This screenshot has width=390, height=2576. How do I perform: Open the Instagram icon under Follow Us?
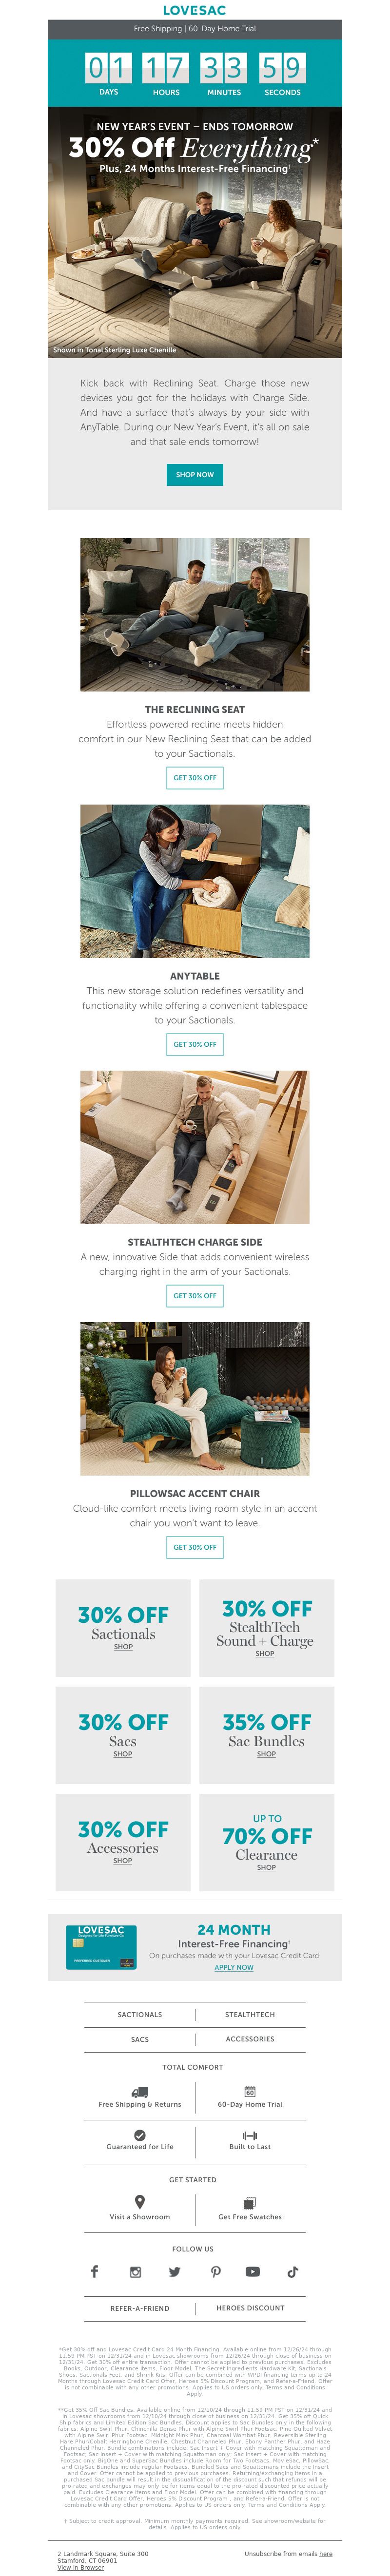pos(135,2271)
